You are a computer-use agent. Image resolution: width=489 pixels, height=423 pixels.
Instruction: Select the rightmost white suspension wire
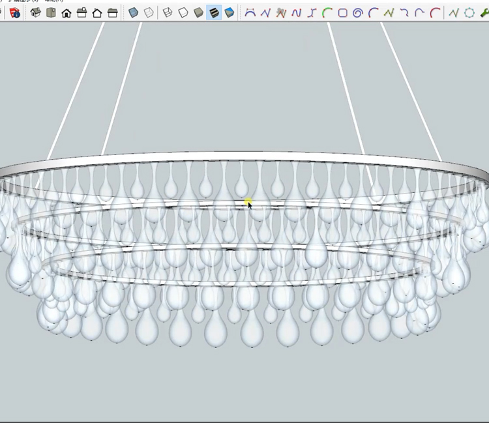[411, 91]
